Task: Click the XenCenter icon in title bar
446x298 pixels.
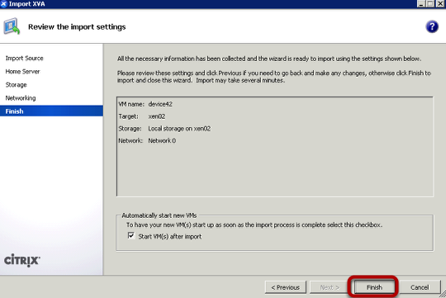Action: [x=3, y=3]
